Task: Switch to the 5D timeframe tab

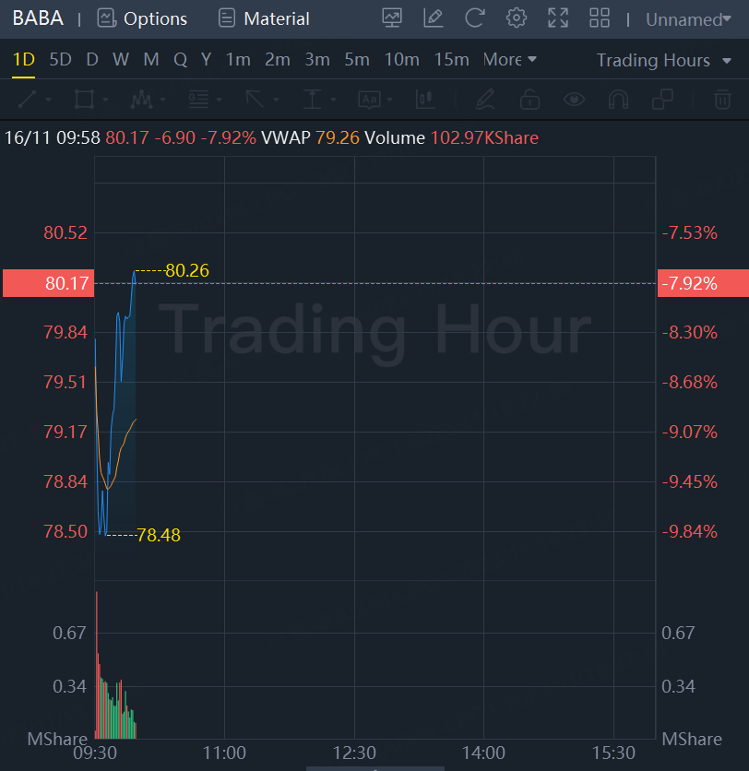Action: pos(60,60)
